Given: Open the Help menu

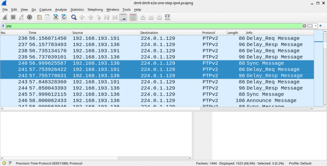Looking at the screenshot, I should pos(137,10).
